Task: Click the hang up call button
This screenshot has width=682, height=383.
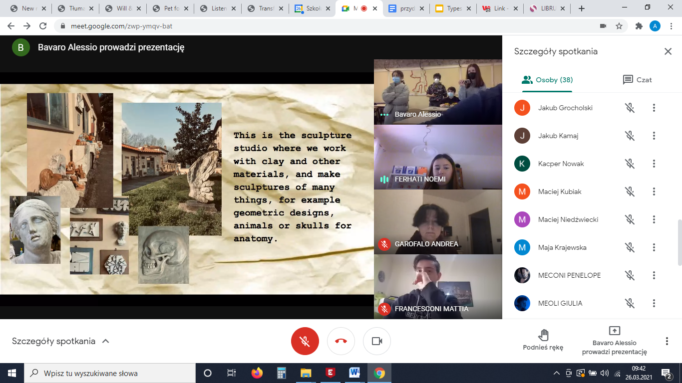Action: coord(341,341)
